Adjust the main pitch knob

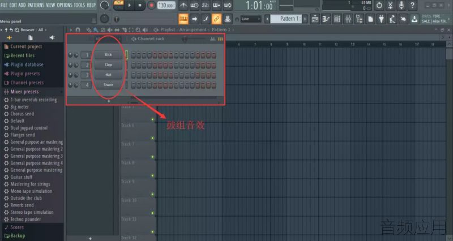point(104,19)
